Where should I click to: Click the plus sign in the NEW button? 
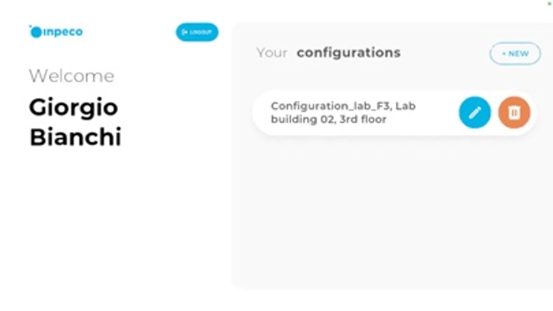pyautogui.click(x=504, y=54)
